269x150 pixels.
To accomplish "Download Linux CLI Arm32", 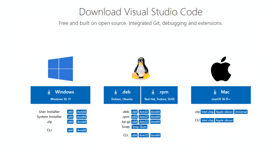I will (x=144, y=135).
